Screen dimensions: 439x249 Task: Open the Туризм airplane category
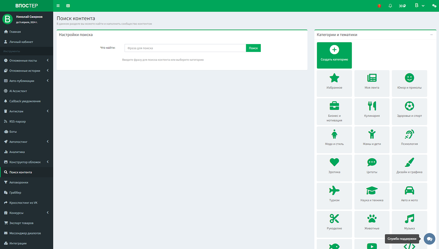pyautogui.click(x=334, y=196)
